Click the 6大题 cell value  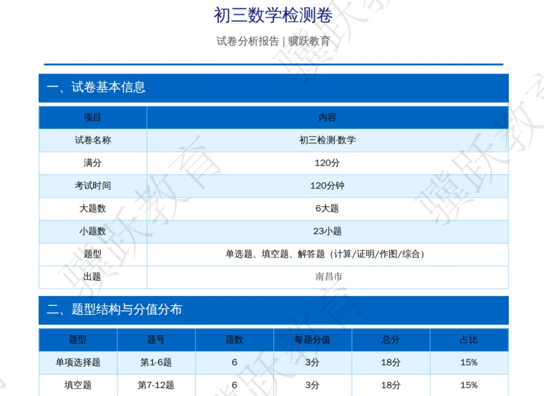[x=326, y=209]
